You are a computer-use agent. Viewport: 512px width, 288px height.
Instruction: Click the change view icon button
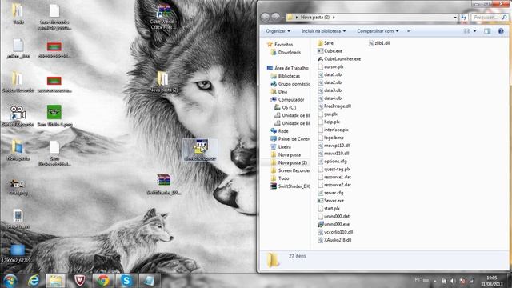click(466, 31)
